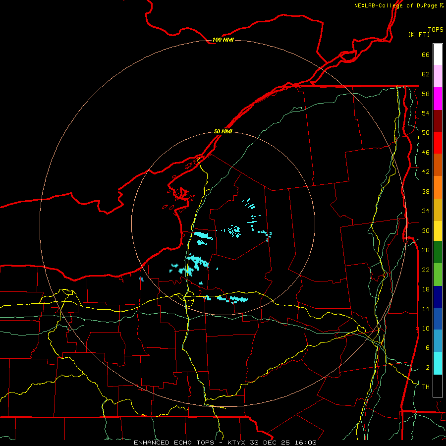The width and height of the screenshot is (446, 446).
Task: Click the gold 38 kft legend swatch
Action: (438, 209)
